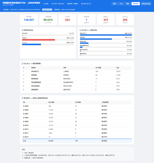Select the 99.62% on-time rate card
The width and height of the screenshot is (154, 163).
tap(48, 20)
